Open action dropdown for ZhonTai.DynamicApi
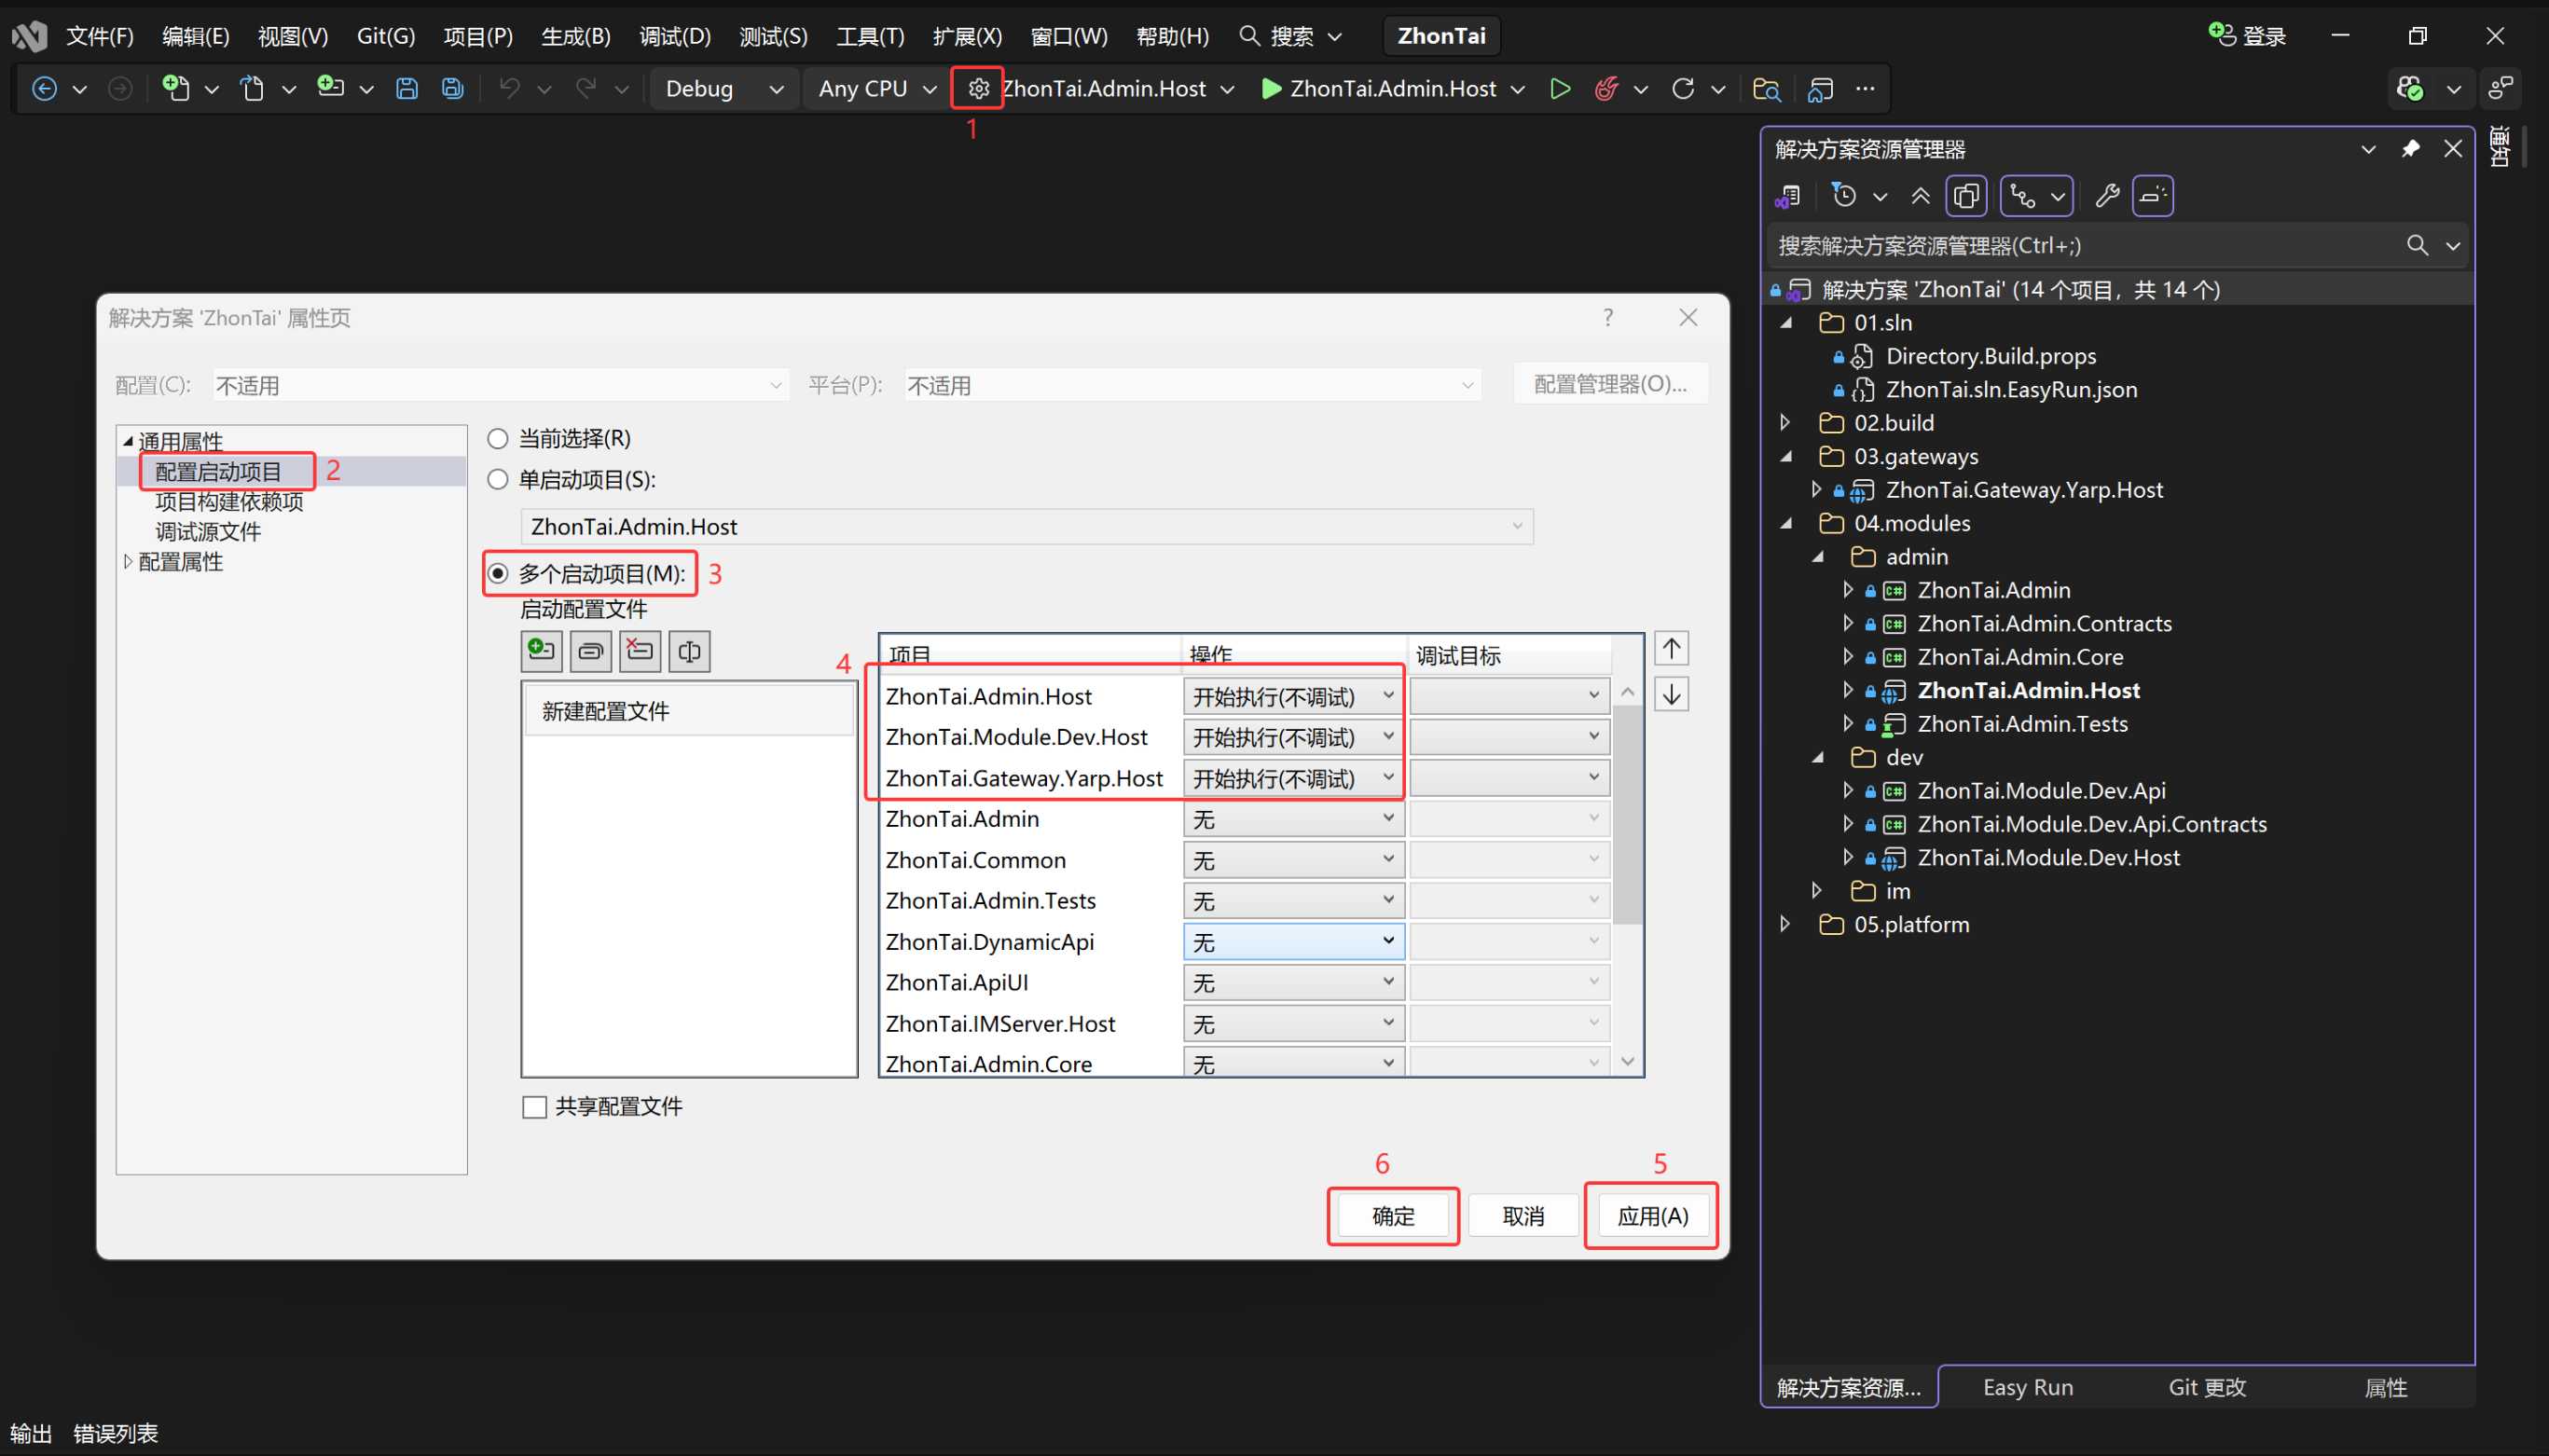 click(1293, 942)
